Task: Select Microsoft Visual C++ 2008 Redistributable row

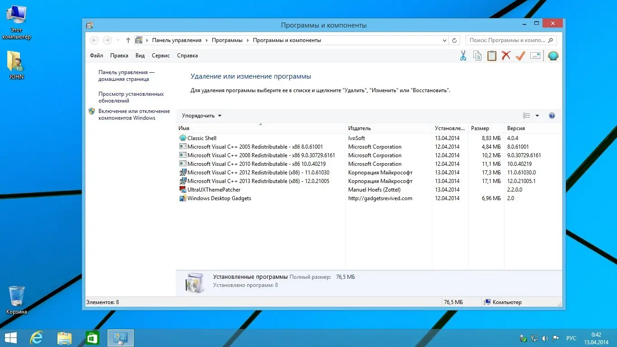Action: 369,155
